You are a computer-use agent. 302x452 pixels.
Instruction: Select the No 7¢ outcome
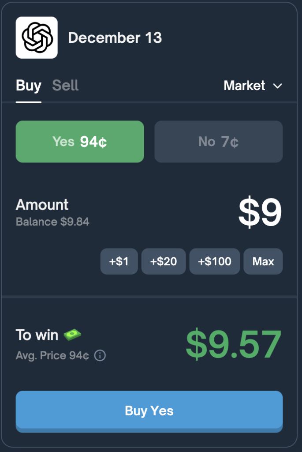click(x=218, y=141)
